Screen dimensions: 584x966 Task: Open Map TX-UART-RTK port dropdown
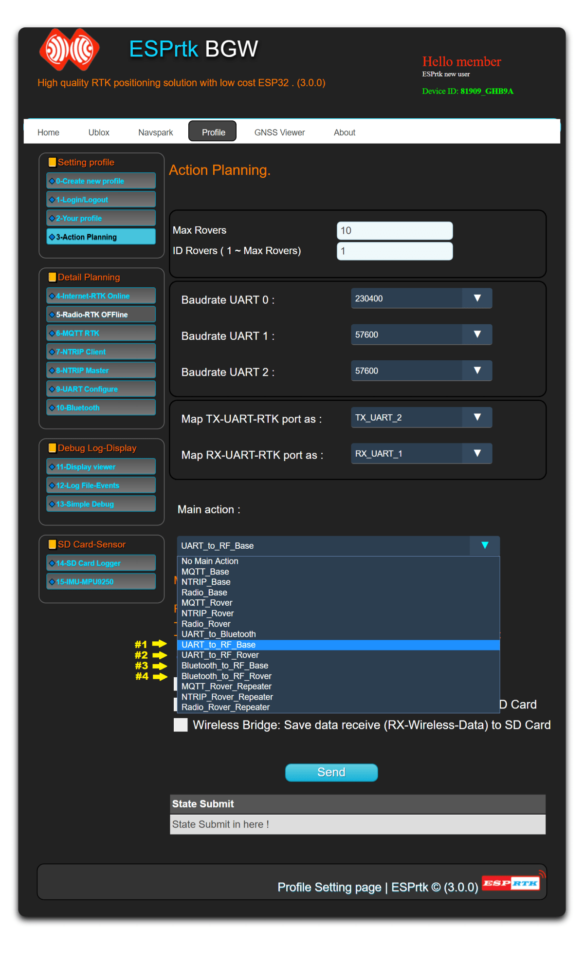point(421,417)
